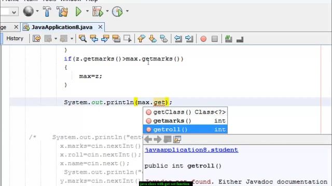
Task: Click Find Next Occurrence icon
Action: click(105, 39)
